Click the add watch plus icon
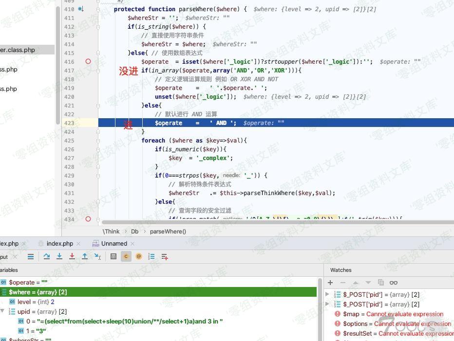Screen dimensions: 454x341 click(330, 283)
